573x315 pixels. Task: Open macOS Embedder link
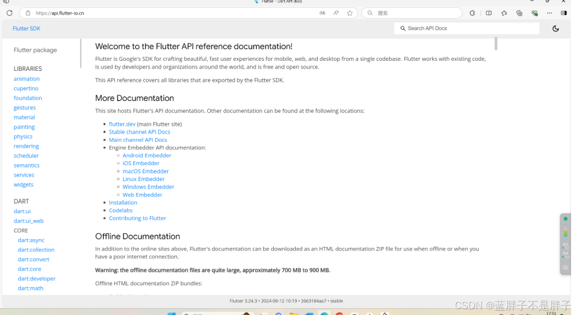coord(146,171)
